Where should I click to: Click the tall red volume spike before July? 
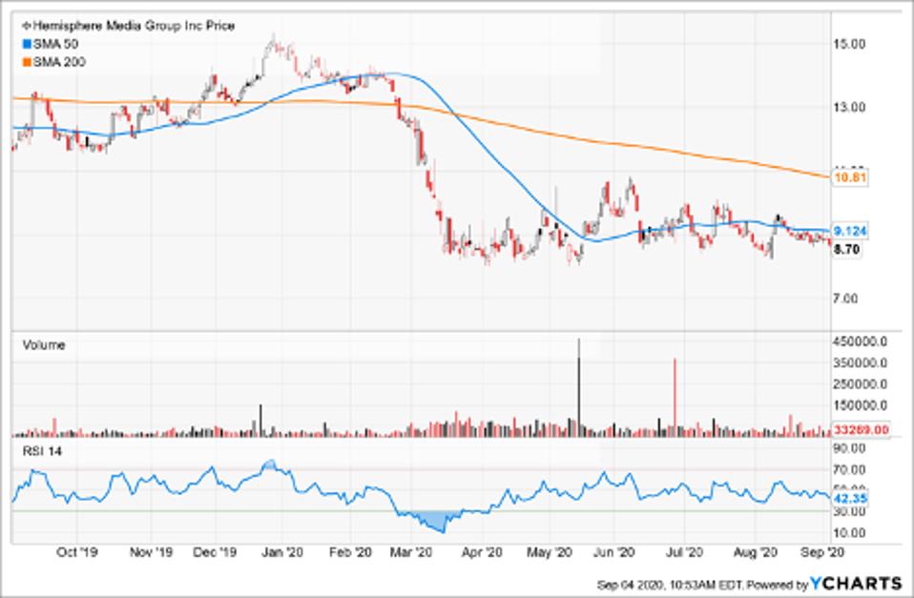coord(675,398)
